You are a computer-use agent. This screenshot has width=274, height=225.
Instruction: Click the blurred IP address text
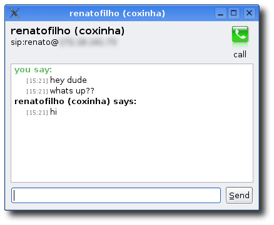pos(88,42)
